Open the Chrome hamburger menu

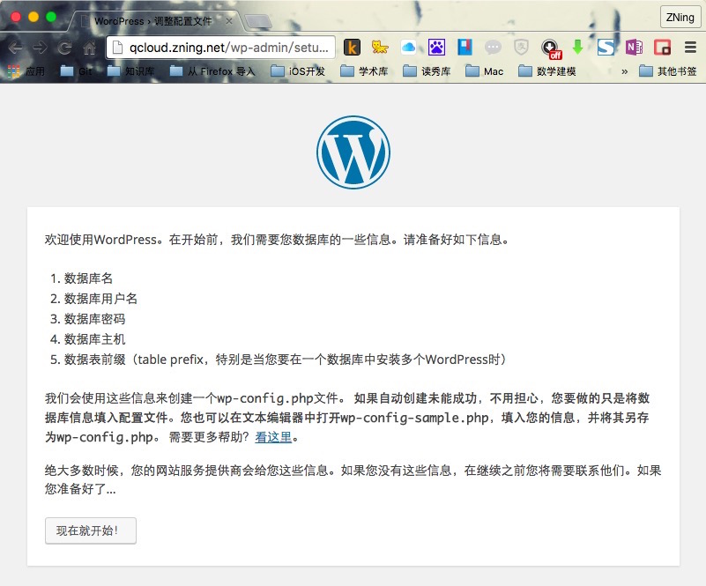point(690,47)
